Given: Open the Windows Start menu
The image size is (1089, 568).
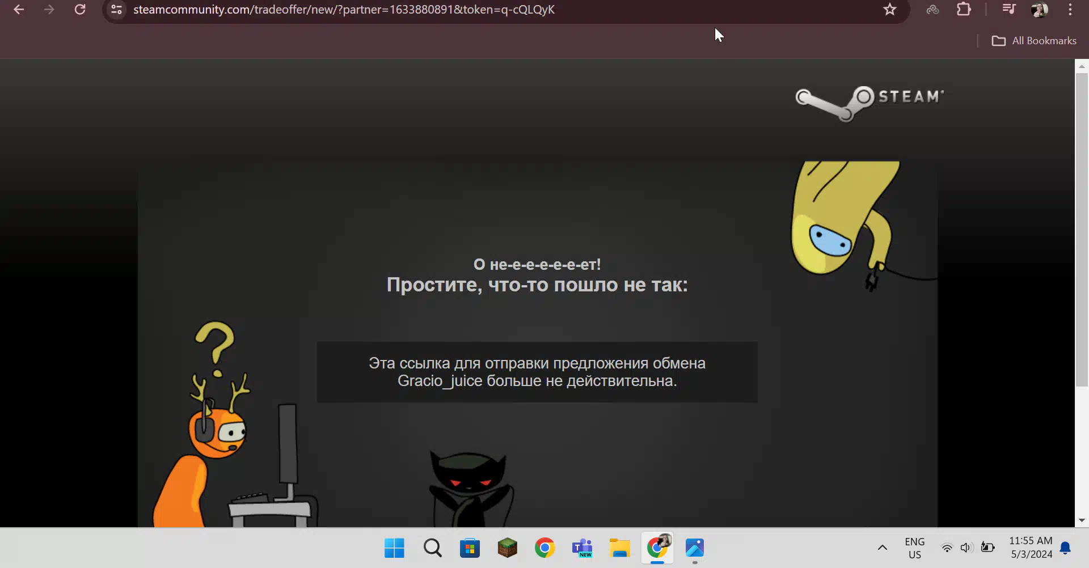Looking at the screenshot, I should [394, 548].
